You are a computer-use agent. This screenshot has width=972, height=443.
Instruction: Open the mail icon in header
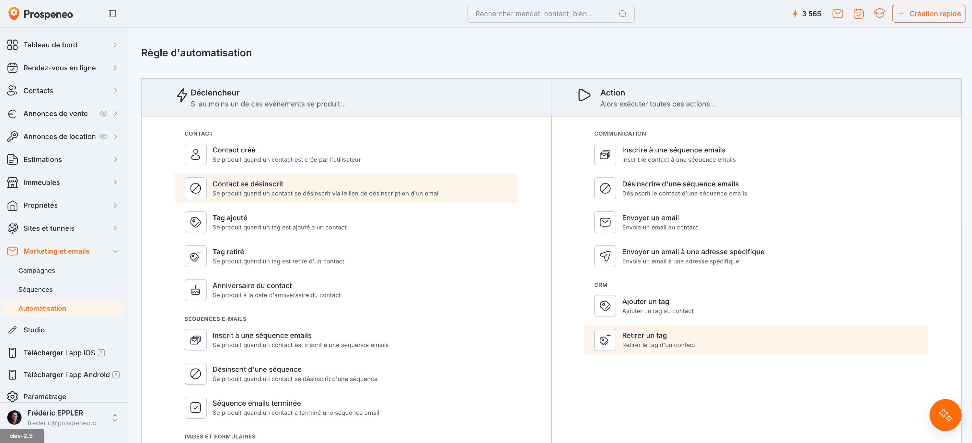click(x=838, y=14)
